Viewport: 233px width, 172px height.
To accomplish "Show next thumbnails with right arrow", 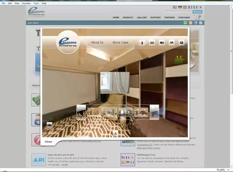I will (154, 112).
